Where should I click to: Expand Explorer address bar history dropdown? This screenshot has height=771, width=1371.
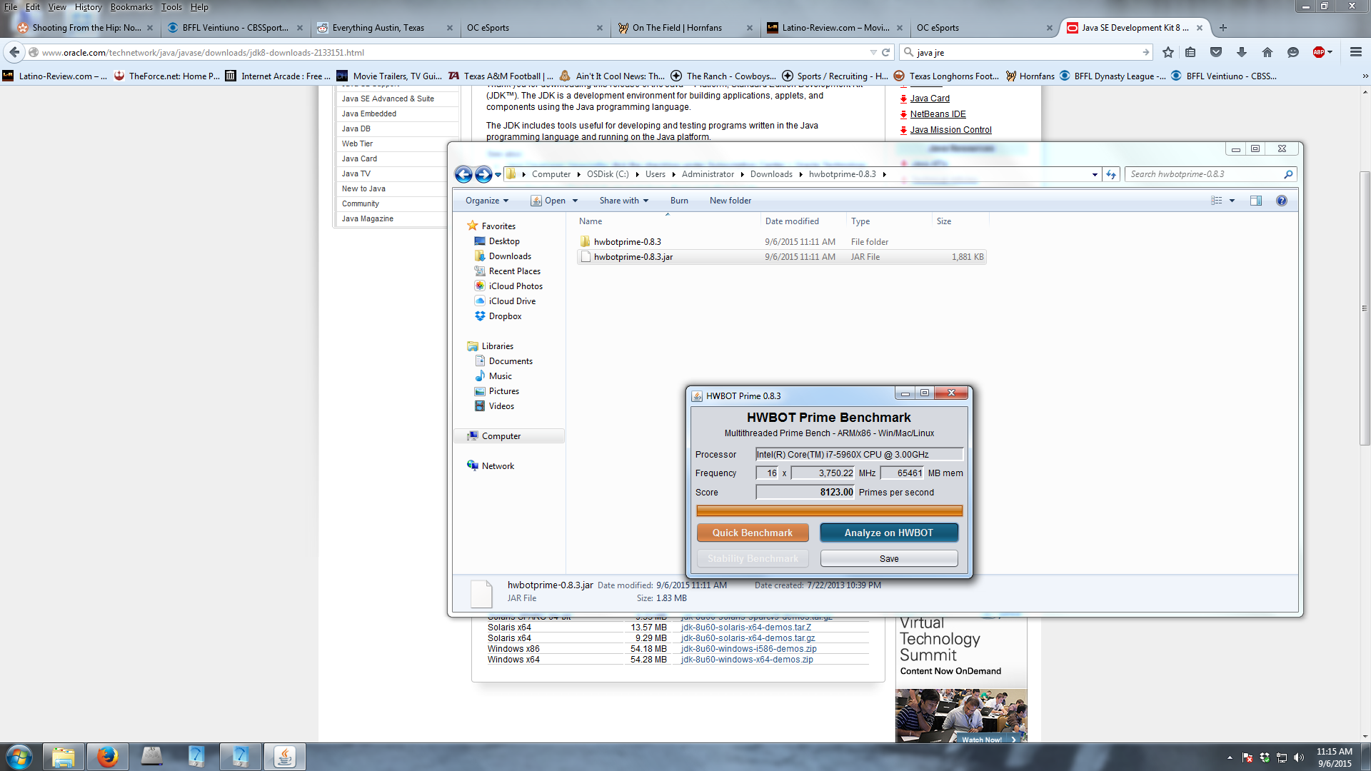[x=1095, y=174]
